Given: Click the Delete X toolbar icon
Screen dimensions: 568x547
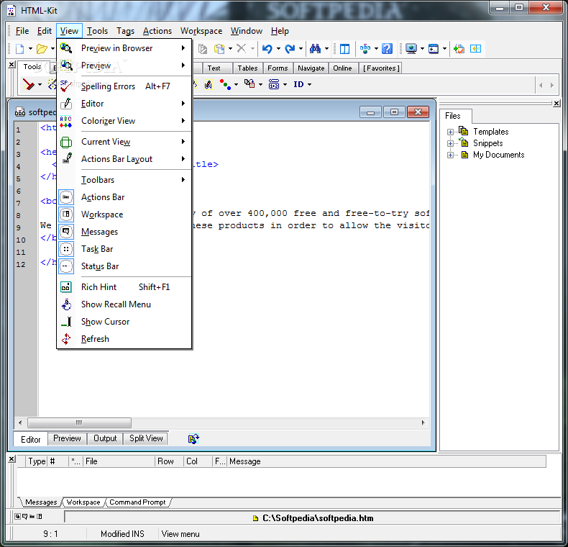Looking at the screenshot, I should click(x=242, y=49).
